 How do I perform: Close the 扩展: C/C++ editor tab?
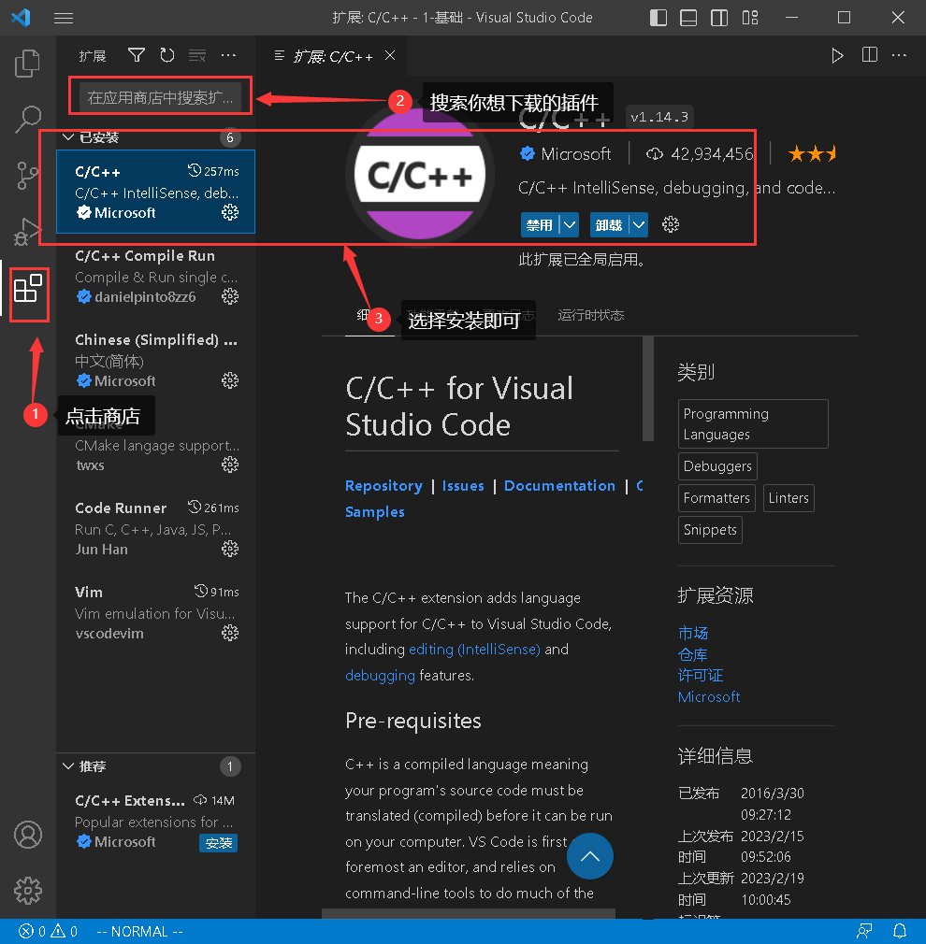click(x=390, y=55)
